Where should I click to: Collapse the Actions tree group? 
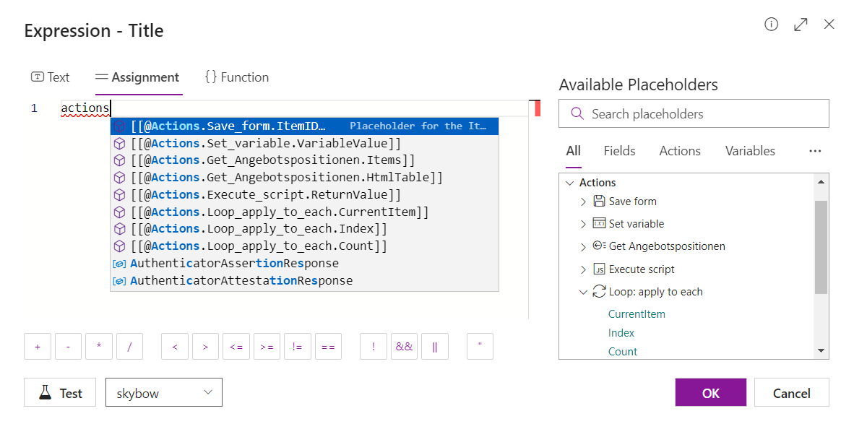click(570, 183)
